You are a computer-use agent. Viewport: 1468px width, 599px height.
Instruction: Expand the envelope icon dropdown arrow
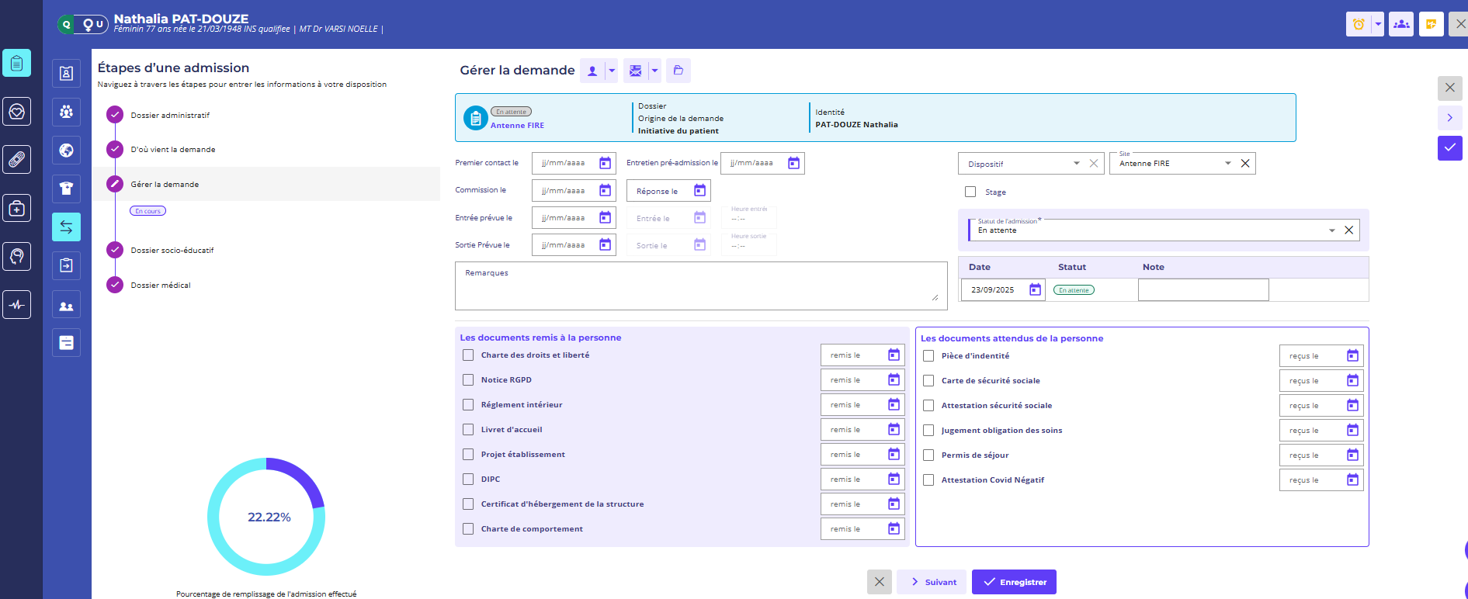(654, 71)
